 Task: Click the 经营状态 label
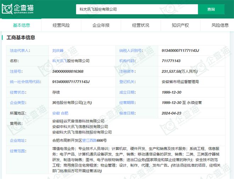pyautogui.click(x=18, y=92)
